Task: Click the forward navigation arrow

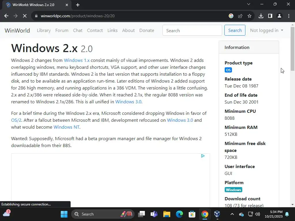Action: click(x=16, y=16)
